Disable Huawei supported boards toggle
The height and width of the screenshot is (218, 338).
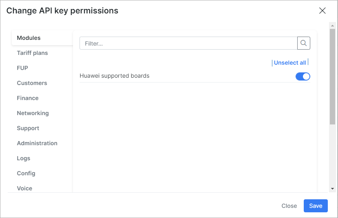[x=303, y=76]
